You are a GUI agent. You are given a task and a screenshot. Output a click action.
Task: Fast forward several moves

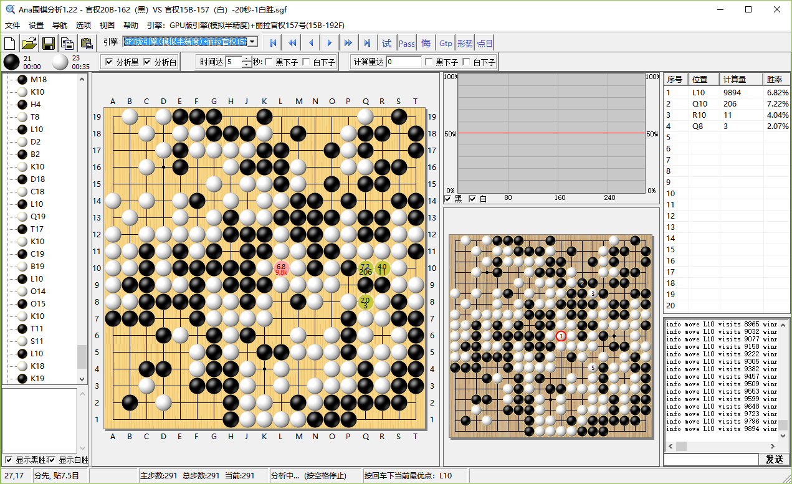tap(348, 43)
